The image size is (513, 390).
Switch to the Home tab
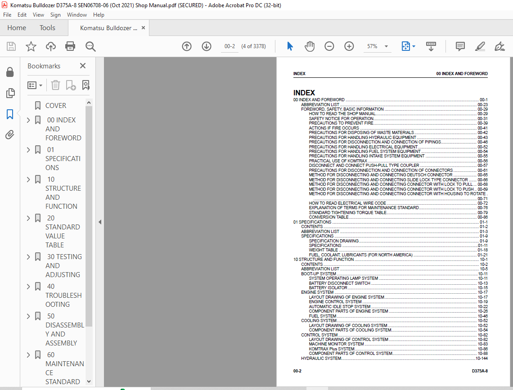point(17,28)
